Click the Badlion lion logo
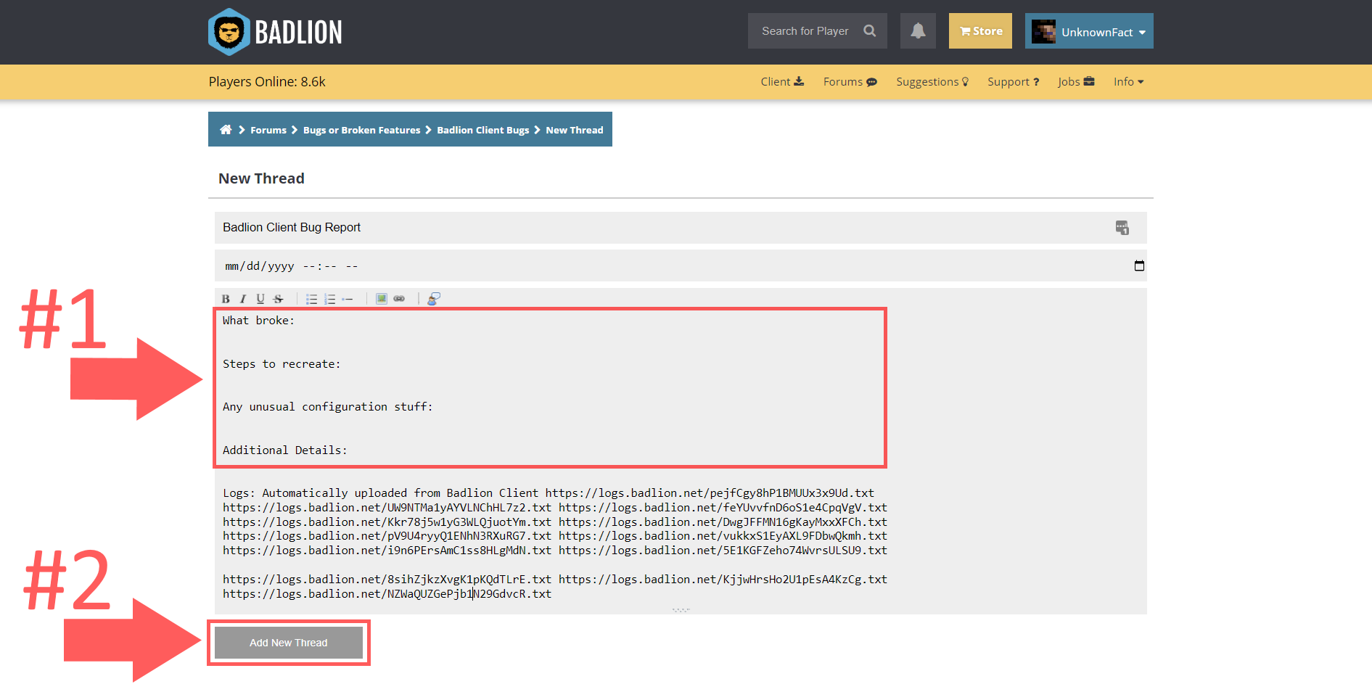Image resolution: width=1372 pixels, height=692 pixels. tap(229, 32)
